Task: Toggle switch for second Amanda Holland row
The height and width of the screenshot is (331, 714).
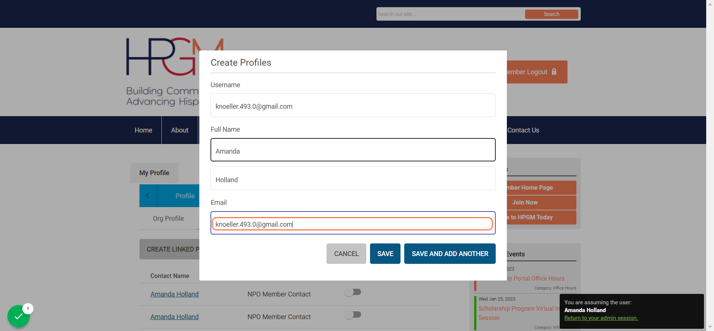Action: 353,315
